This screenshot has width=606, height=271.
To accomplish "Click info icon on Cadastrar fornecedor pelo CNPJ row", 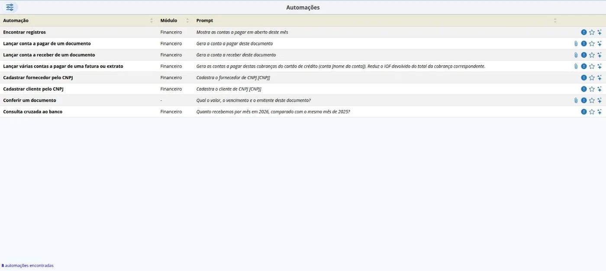I will tap(584, 78).
